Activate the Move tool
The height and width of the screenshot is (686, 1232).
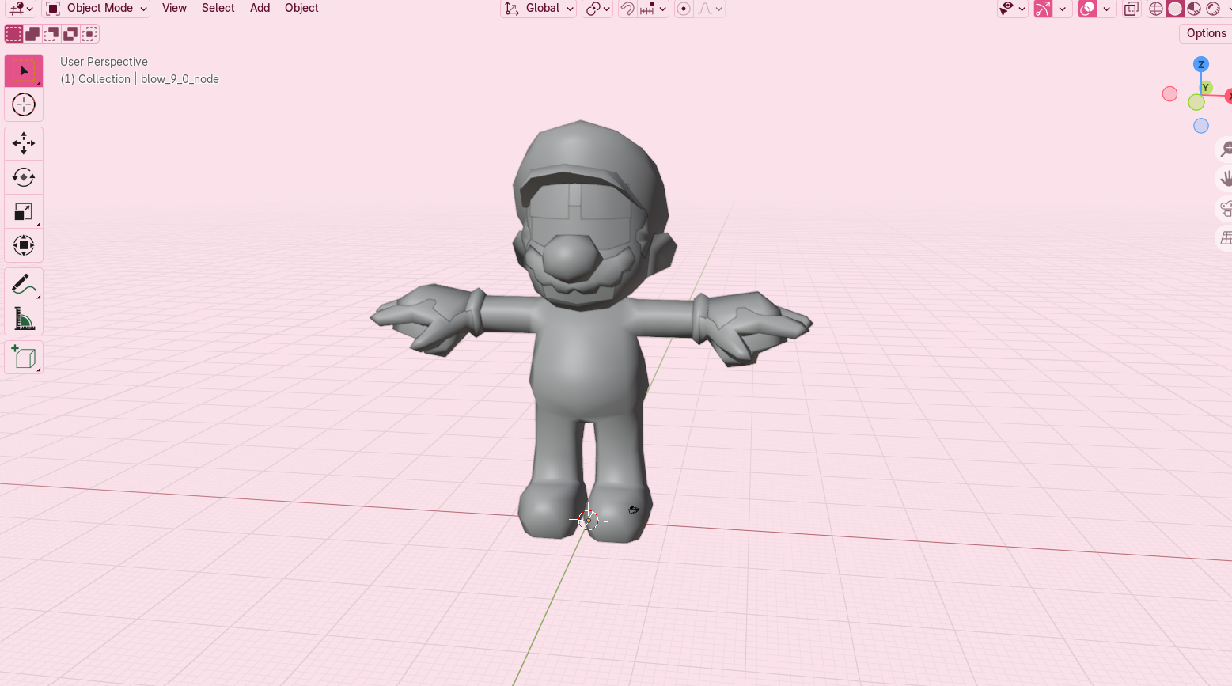pos(24,143)
